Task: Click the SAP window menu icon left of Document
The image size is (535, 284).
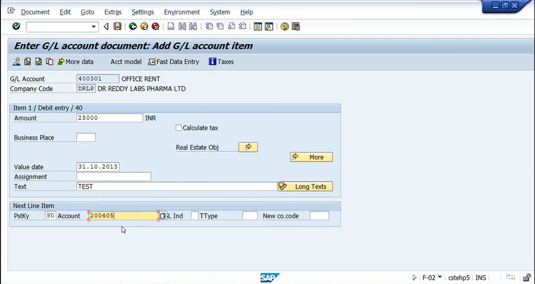Action: coord(11,11)
